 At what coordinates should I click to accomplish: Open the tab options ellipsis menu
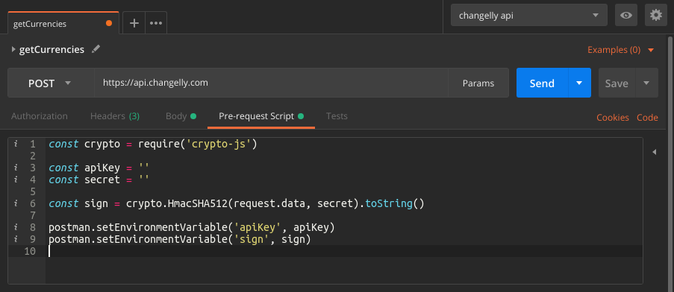[x=155, y=23]
